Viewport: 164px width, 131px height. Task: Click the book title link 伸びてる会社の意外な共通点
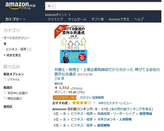[107, 72]
